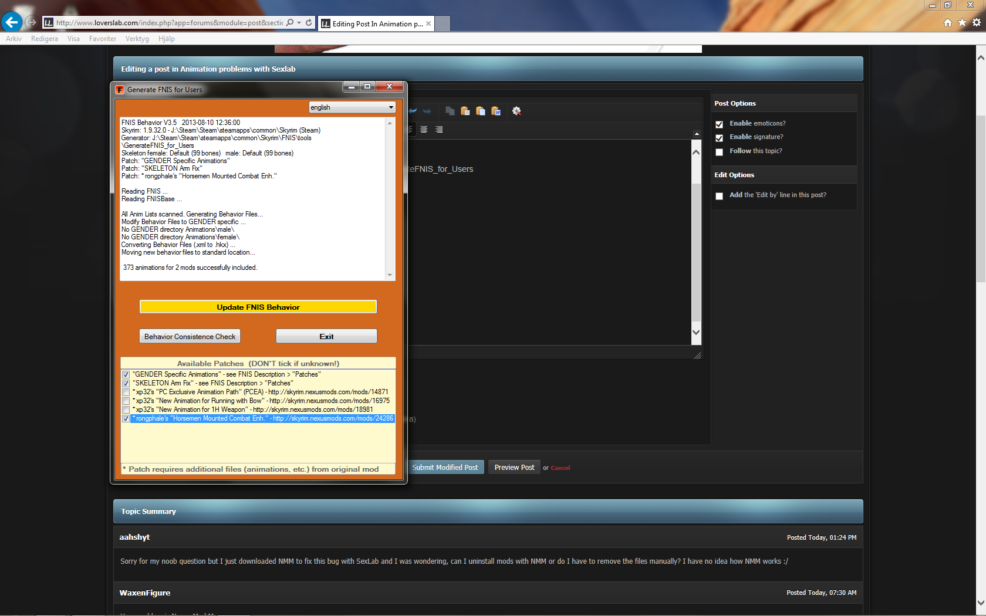Toggle GENDER Specific Animations patch
Viewport: 986px width, 616px height.
[126, 374]
